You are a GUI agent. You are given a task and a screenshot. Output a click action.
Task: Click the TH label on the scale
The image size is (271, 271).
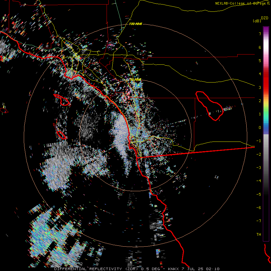259,235
